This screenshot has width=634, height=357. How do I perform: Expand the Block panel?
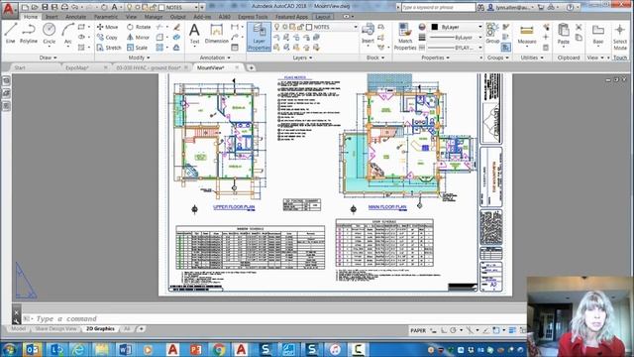375,58
